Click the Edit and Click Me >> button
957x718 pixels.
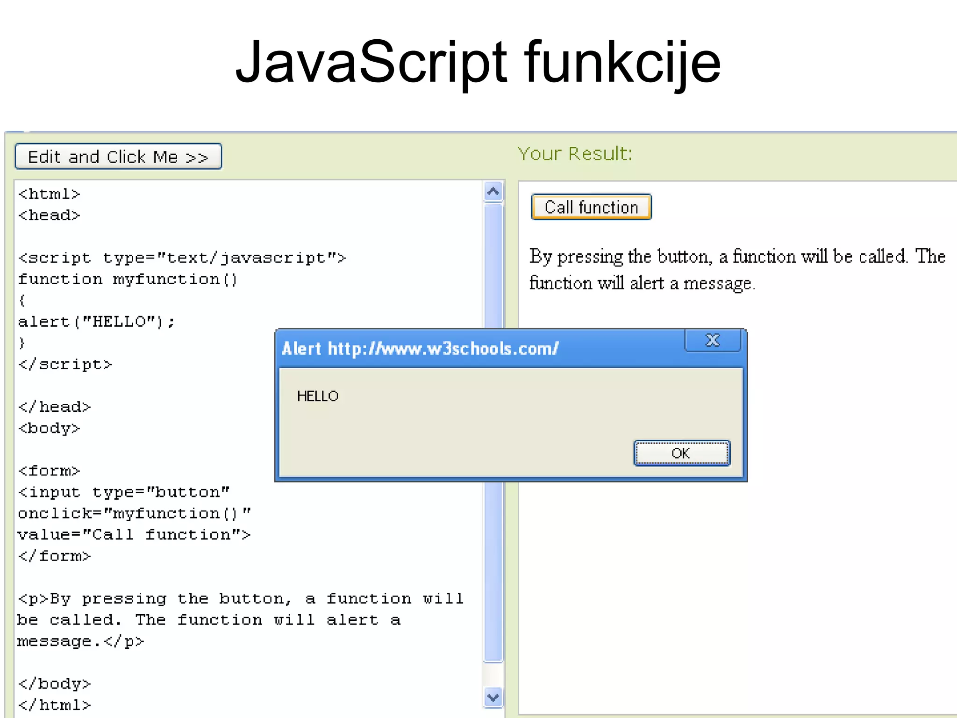(x=118, y=156)
